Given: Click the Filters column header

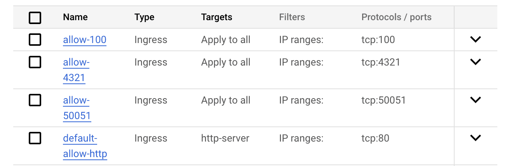Looking at the screenshot, I should tap(292, 17).
